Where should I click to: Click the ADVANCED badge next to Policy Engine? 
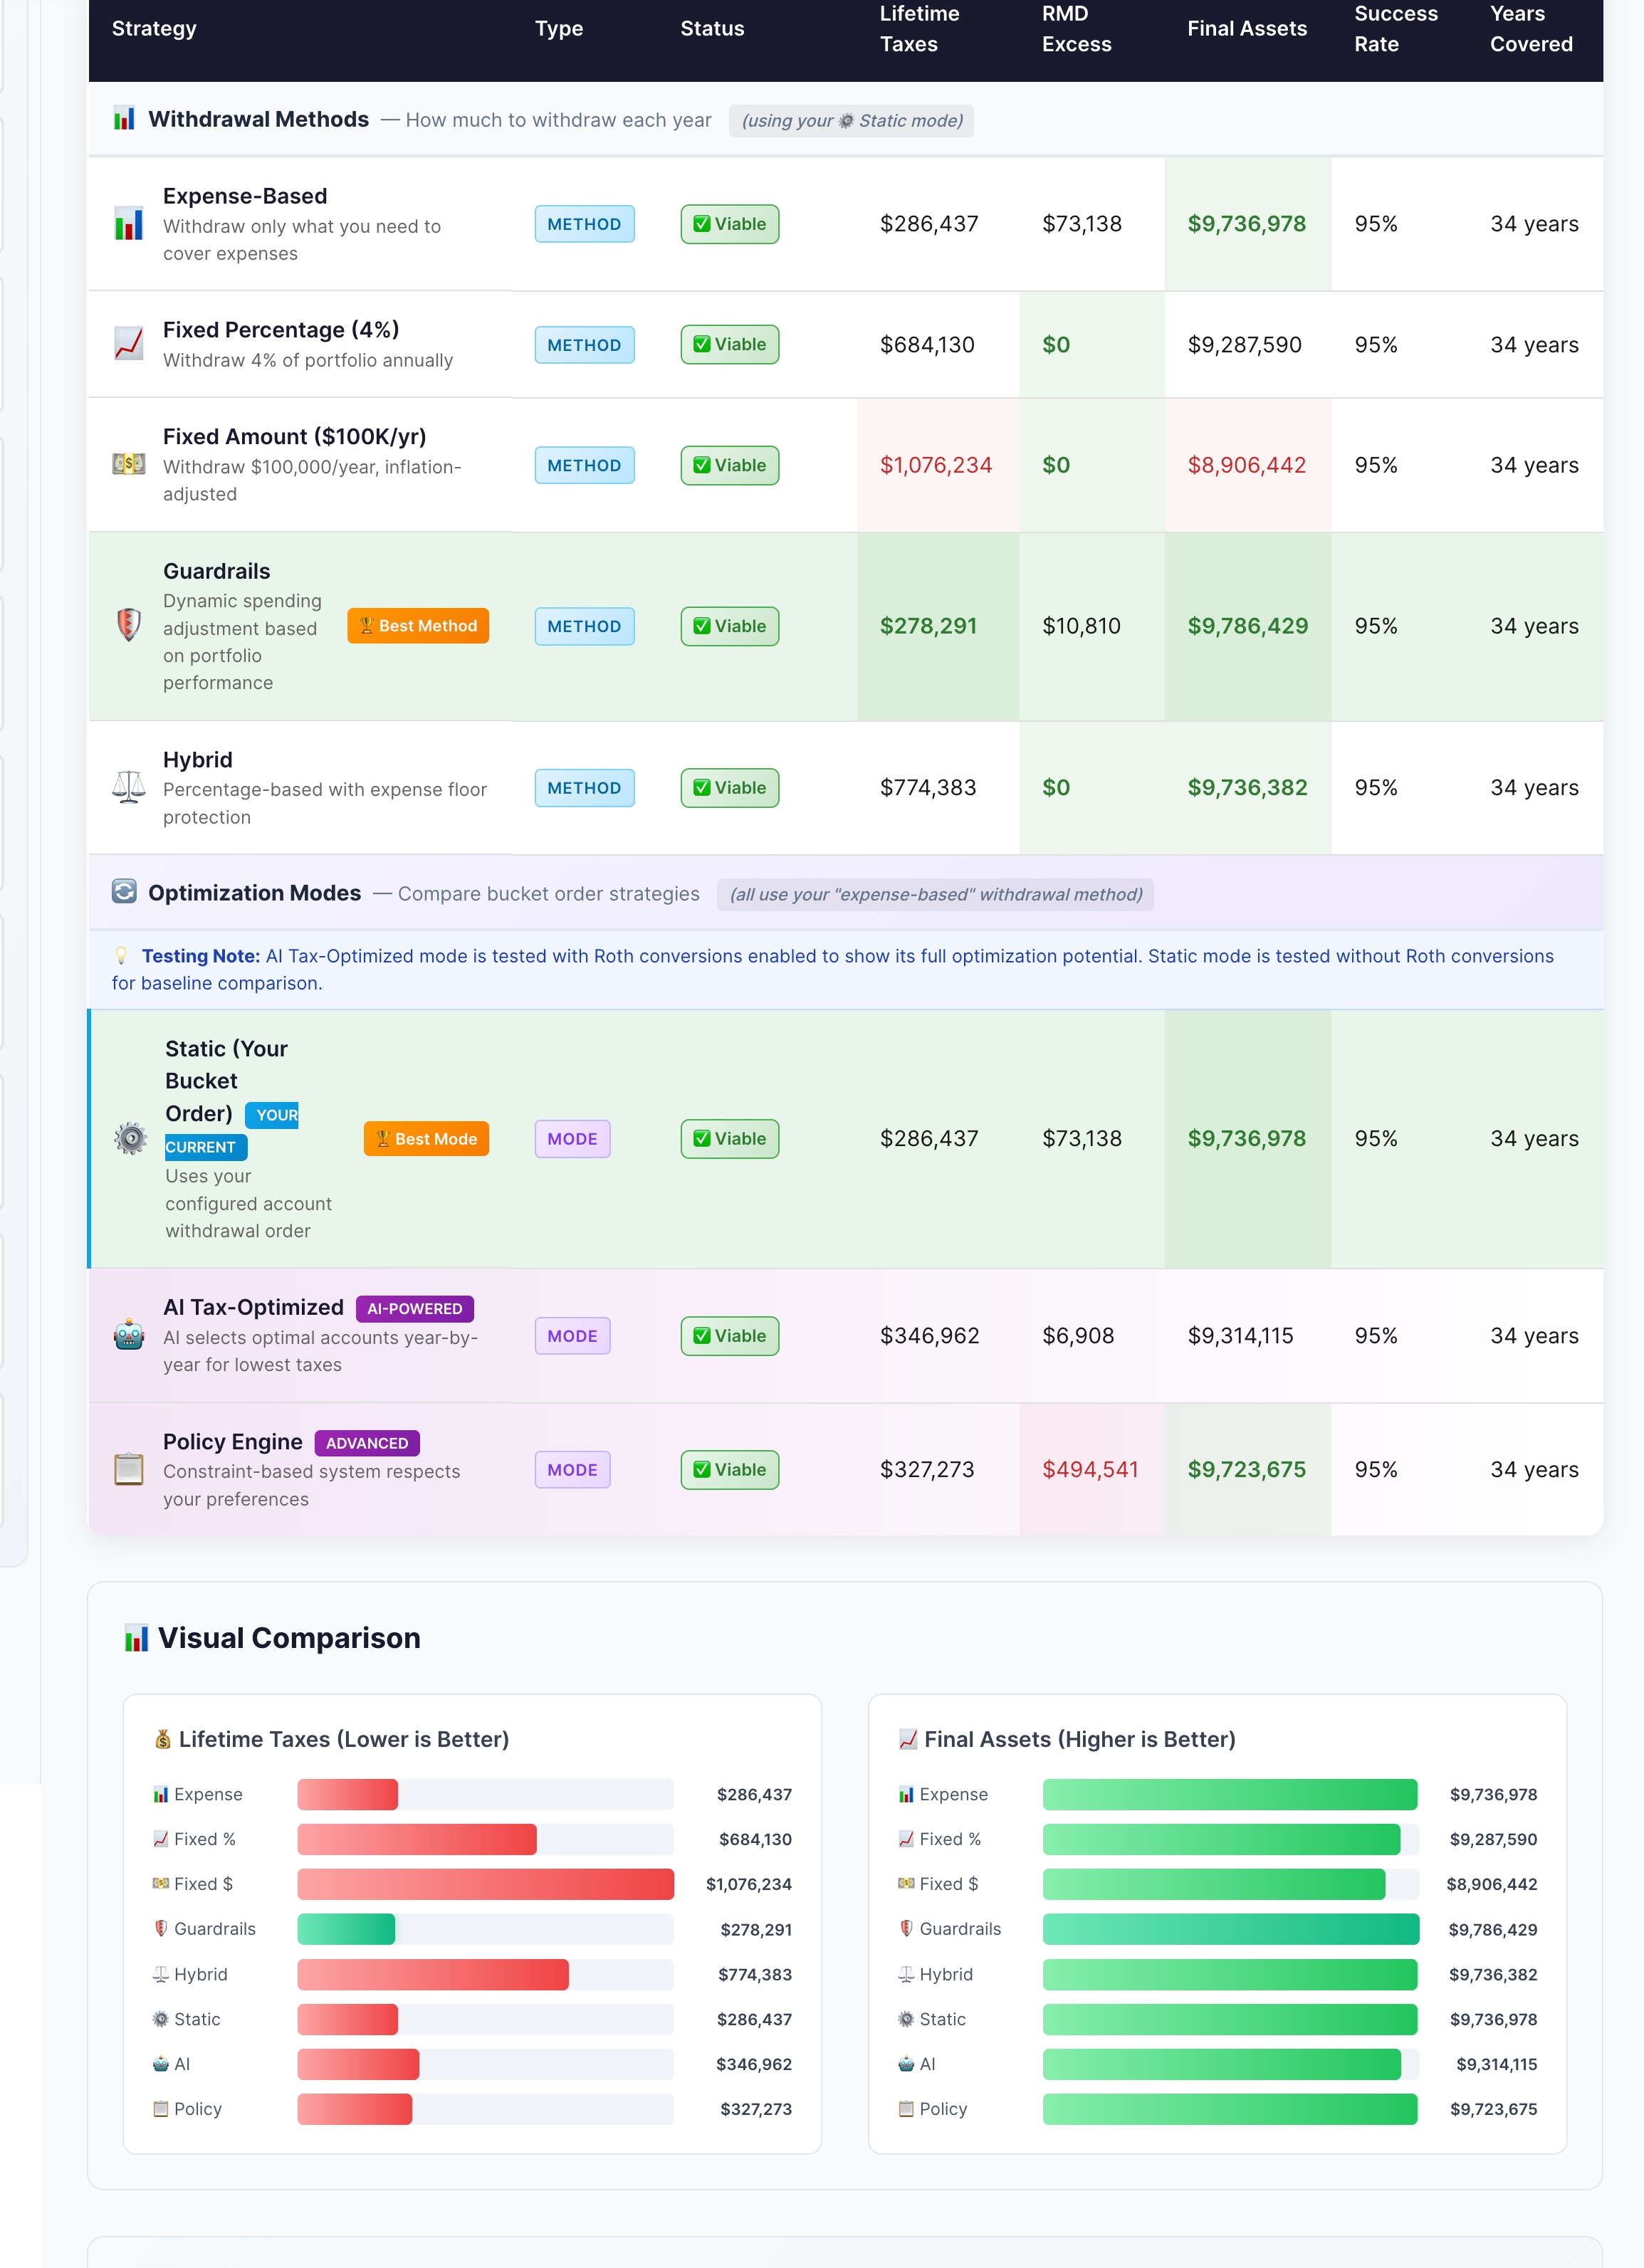367,1442
